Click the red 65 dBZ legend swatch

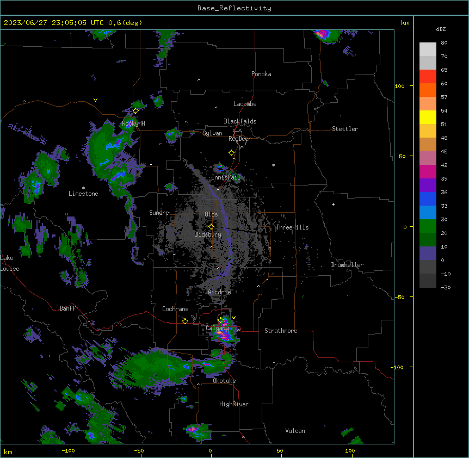[x=428, y=77]
